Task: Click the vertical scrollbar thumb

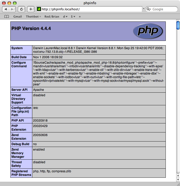Action: pyautogui.click(x=178, y=25)
